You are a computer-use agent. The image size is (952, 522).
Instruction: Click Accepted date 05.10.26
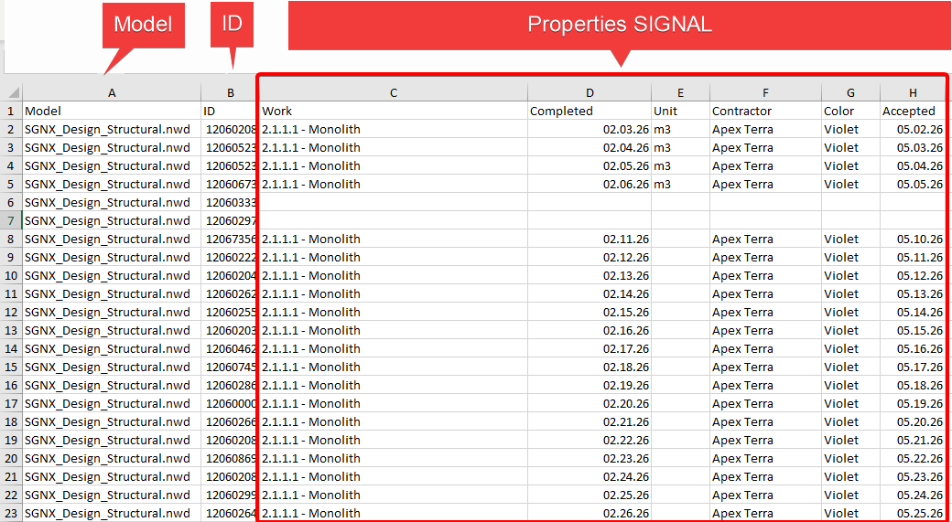[914, 239]
